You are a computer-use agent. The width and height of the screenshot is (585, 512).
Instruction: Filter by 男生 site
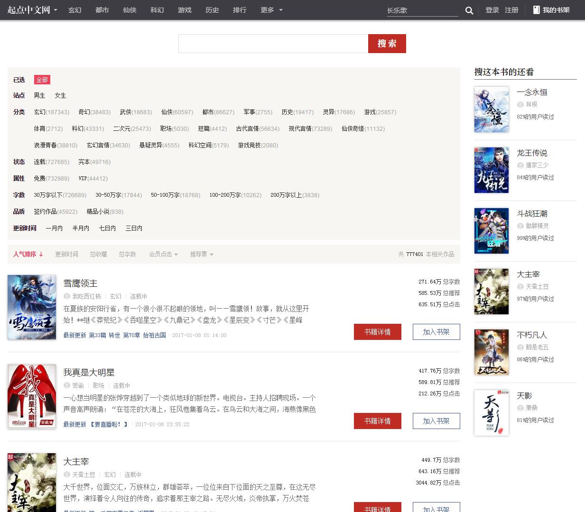[x=39, y=95]
